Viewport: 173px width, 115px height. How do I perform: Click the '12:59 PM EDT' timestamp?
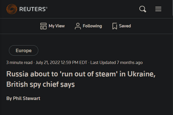(x=74, y=63)
